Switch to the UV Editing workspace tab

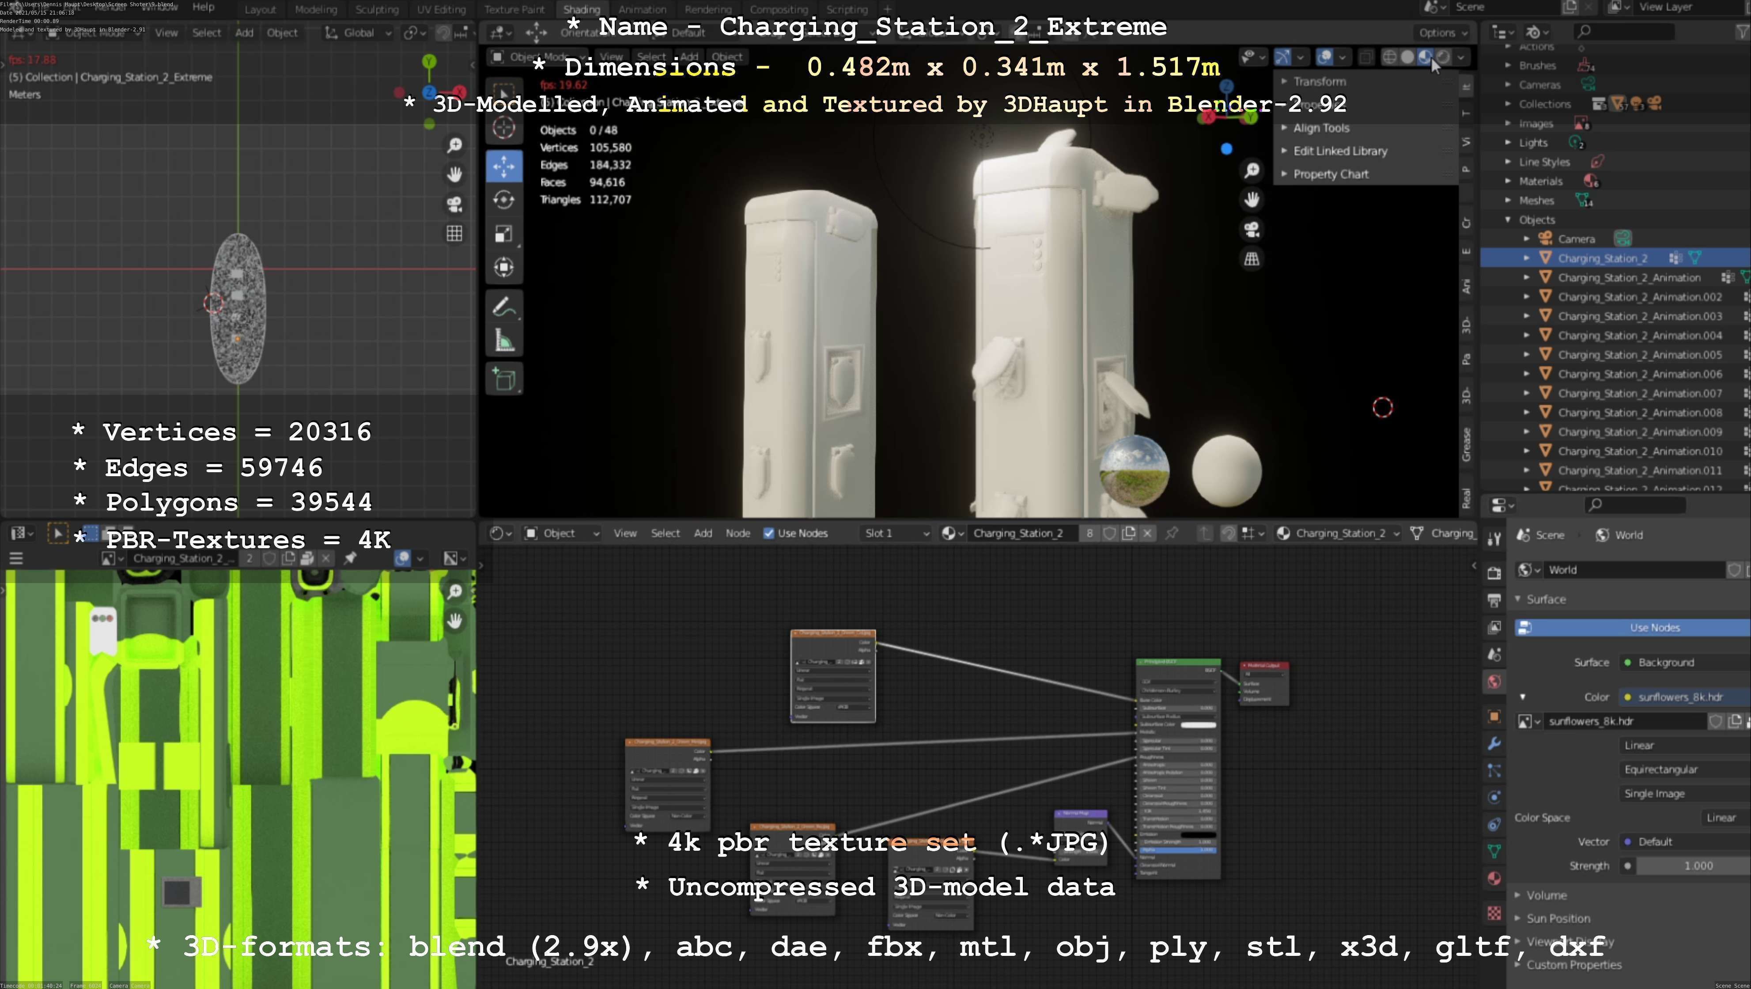click(441, 10)
